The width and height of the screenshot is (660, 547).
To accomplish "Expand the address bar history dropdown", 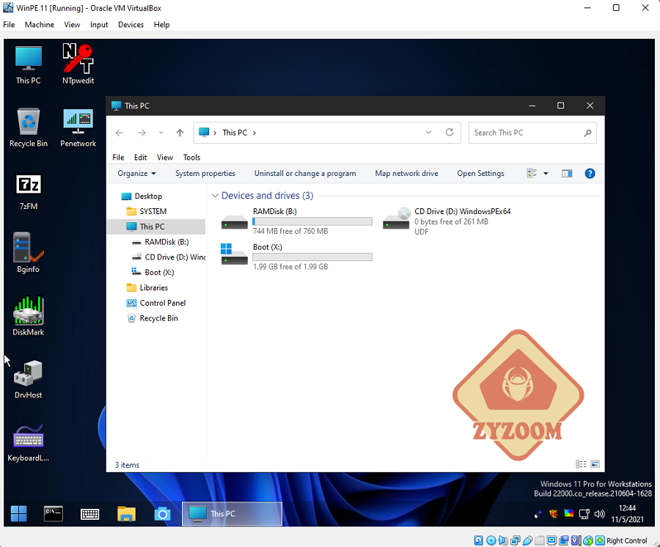I will click(x=428, y=133).
